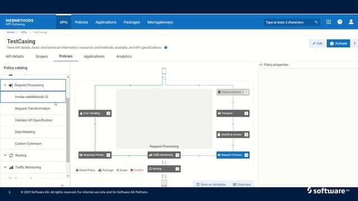Click the Overview button
The width and height of the screenshot is (358, 201).
click(x=242, y=184)
